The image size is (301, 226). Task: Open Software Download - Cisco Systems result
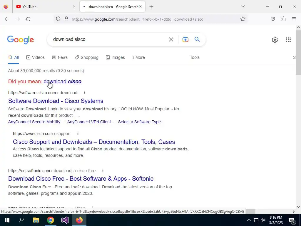point(56,101)
